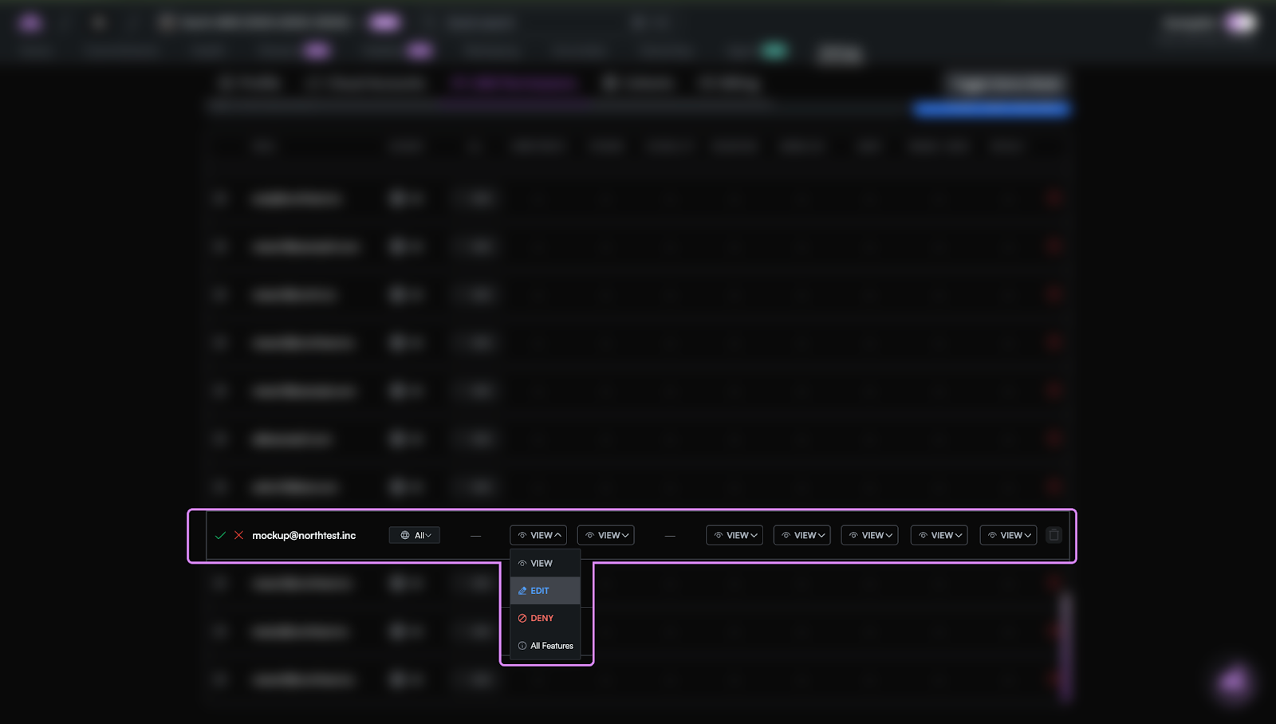Click the eye icon beside VIEW menu entry
The width and height of the screenshot is (1276, 724).
(523, 563)
